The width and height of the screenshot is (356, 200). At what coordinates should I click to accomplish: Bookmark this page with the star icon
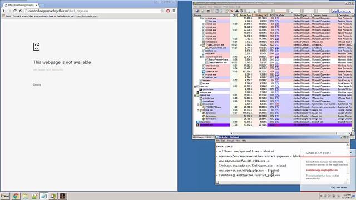[x=162, y=11]
